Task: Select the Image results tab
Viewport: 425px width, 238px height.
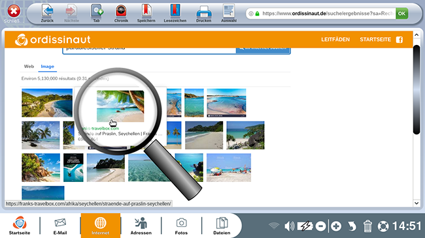Action: 48,67
